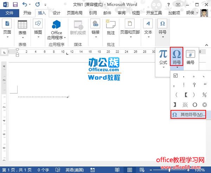Screen dimensions: 211x173
Task: Switch to Read Mode view
Action: 117,170
